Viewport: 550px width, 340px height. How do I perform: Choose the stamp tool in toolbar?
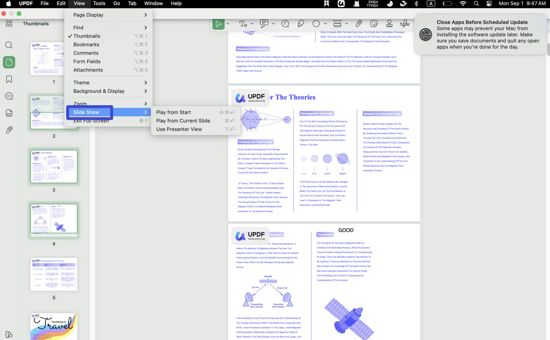tap(389, 24)
